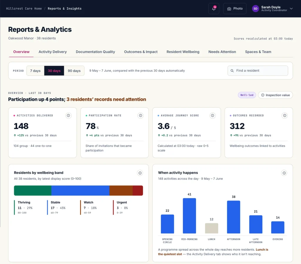This screenshot has height=264, width=301.
Task: Switch to Outcomes & Impact tab
Action: pos(141,52)
